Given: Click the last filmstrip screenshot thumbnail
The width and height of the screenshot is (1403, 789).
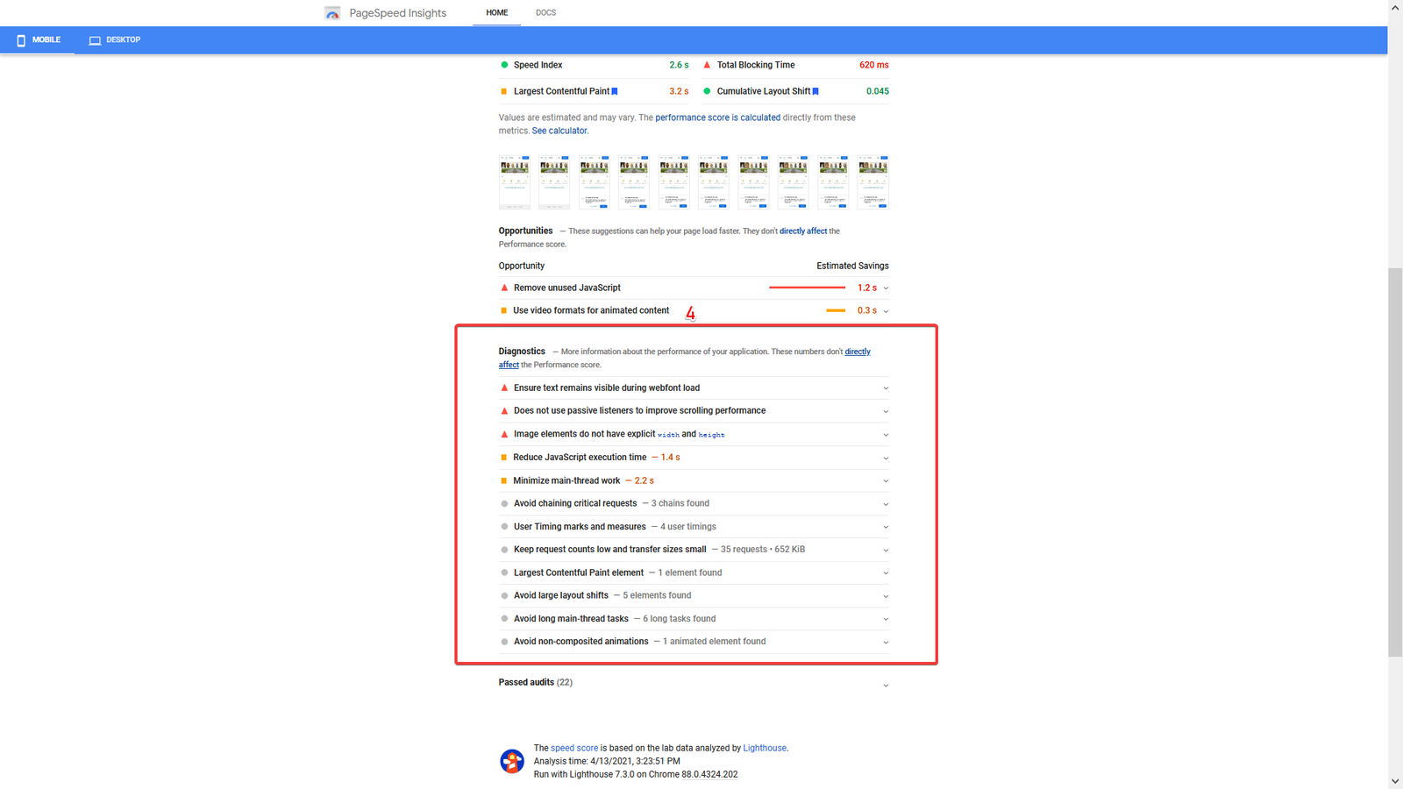Looking at the screenshot, I should pos(873,182).
